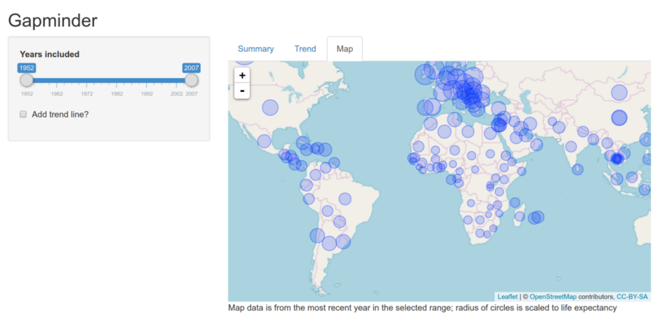The height and width of the screenshot is (319, 658).
Task: Open the Leaflet attribution link
Action: 507,297
